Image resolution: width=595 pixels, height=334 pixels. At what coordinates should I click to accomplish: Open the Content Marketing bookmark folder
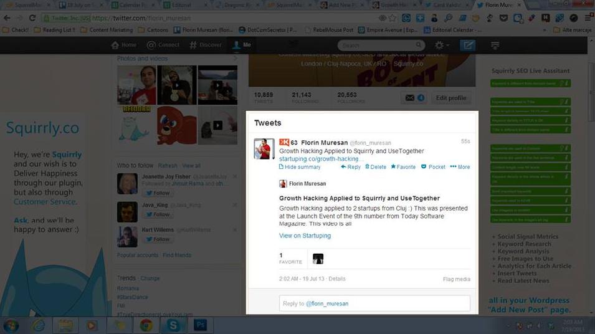click(107, 30)
